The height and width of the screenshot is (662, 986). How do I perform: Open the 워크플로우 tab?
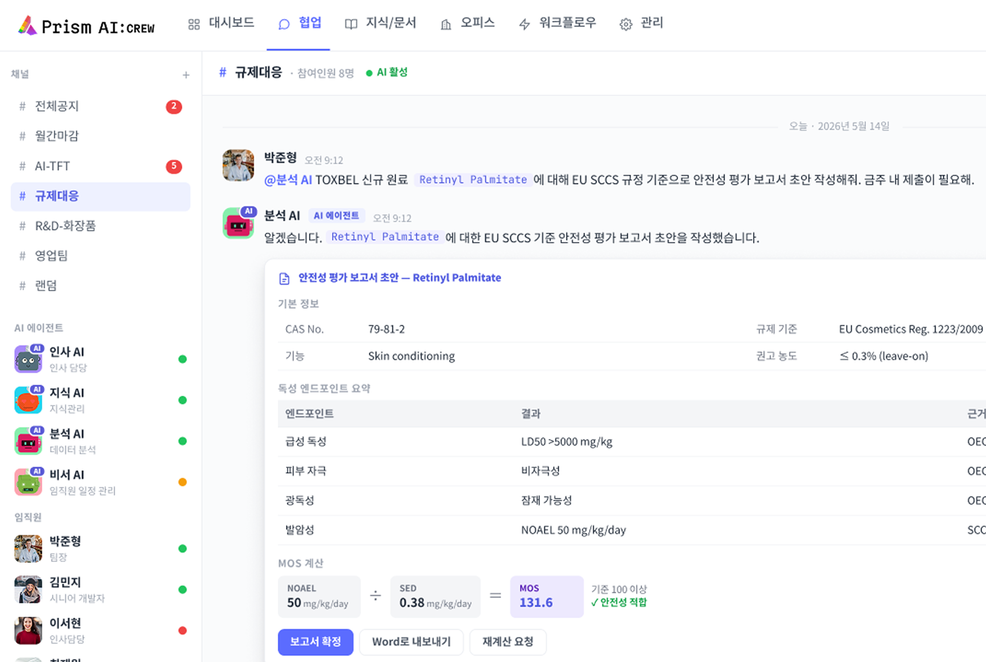(558, 23)
